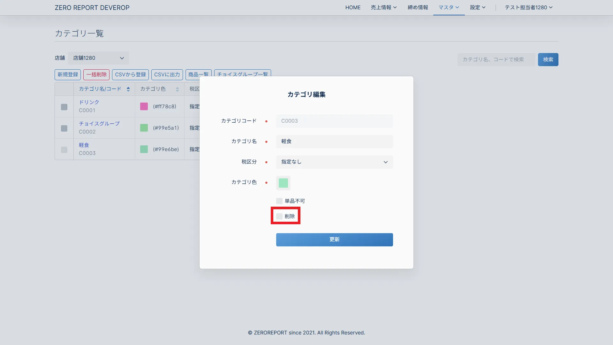Viewport: 613px width, 345px height.
Task: Enable the 単品不可 checkbox
Action: 279,201
